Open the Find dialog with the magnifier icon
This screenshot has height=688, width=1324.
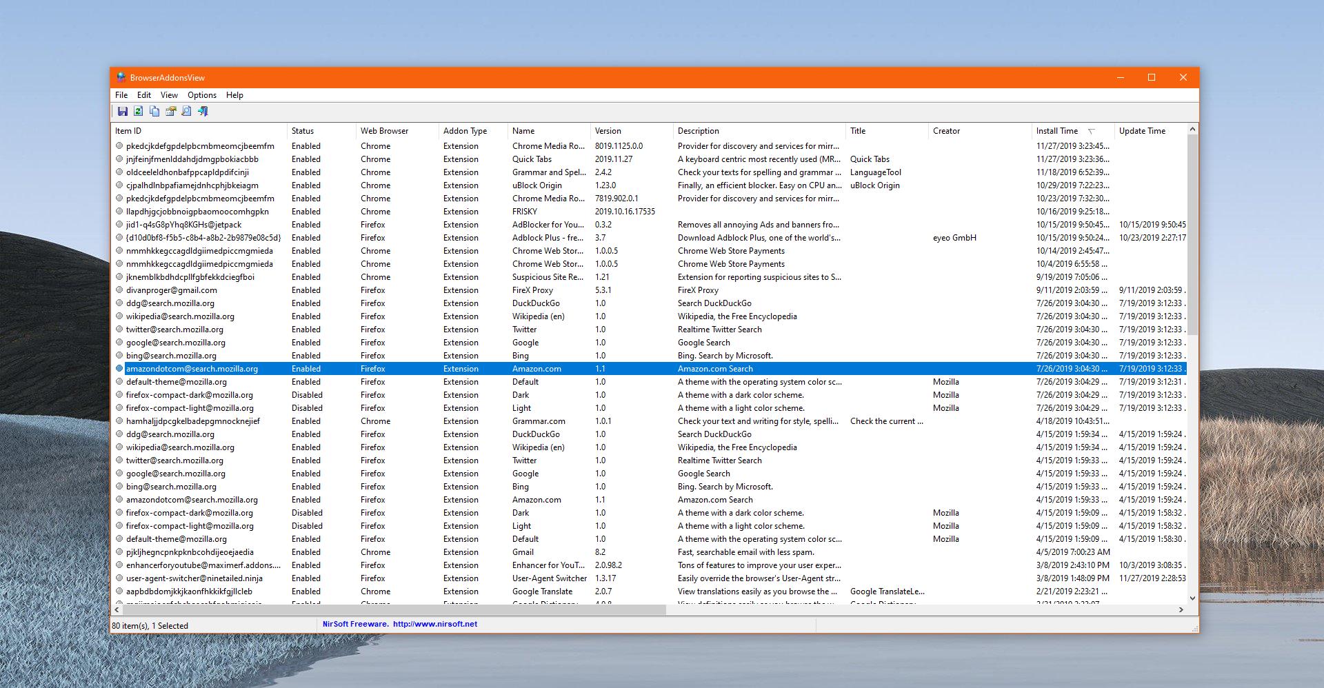tap(187, 111)
